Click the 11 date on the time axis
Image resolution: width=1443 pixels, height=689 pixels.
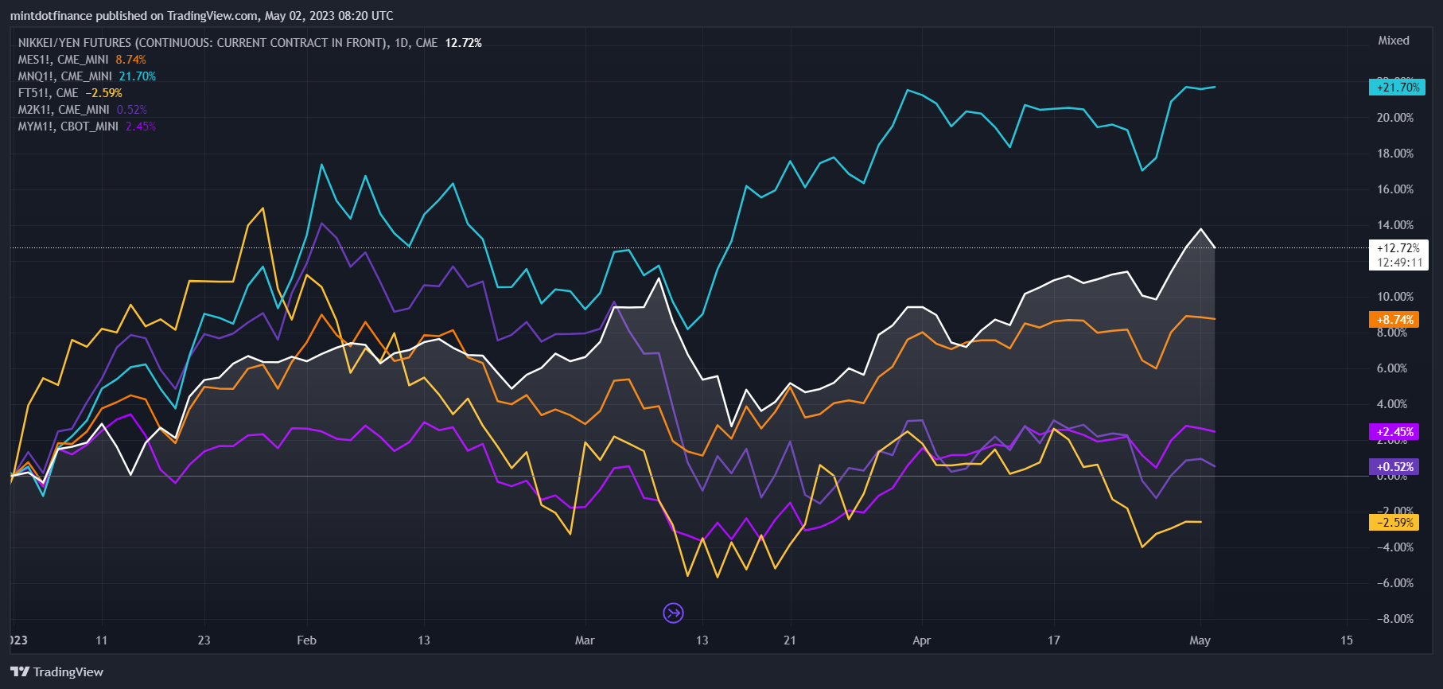(101, 640)
